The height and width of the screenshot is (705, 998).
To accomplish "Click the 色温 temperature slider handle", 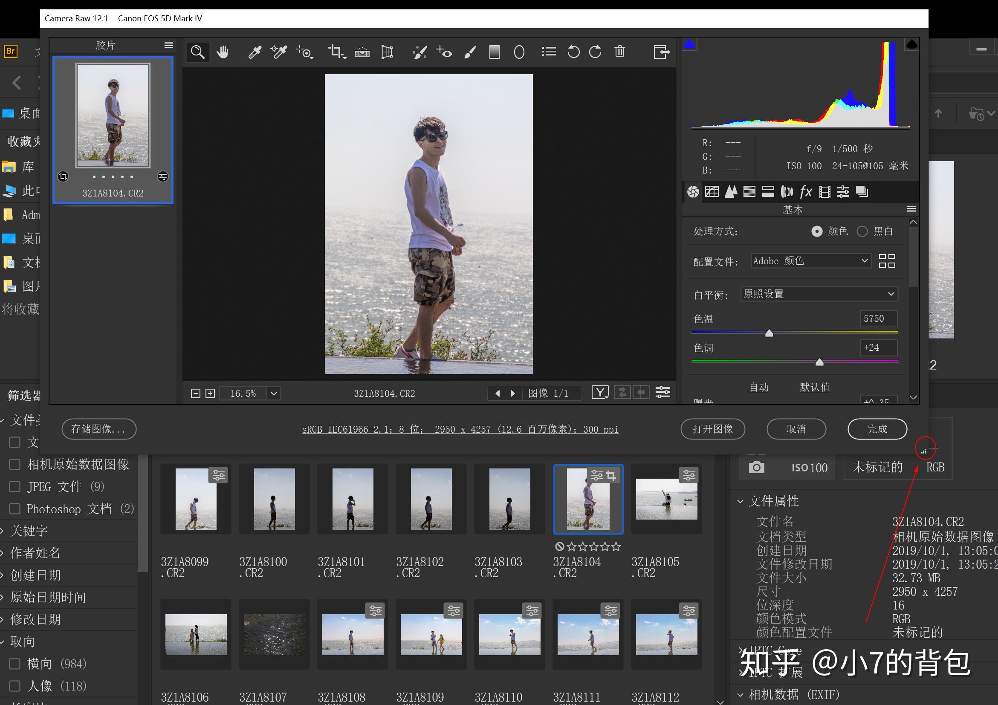I will 769,332.
